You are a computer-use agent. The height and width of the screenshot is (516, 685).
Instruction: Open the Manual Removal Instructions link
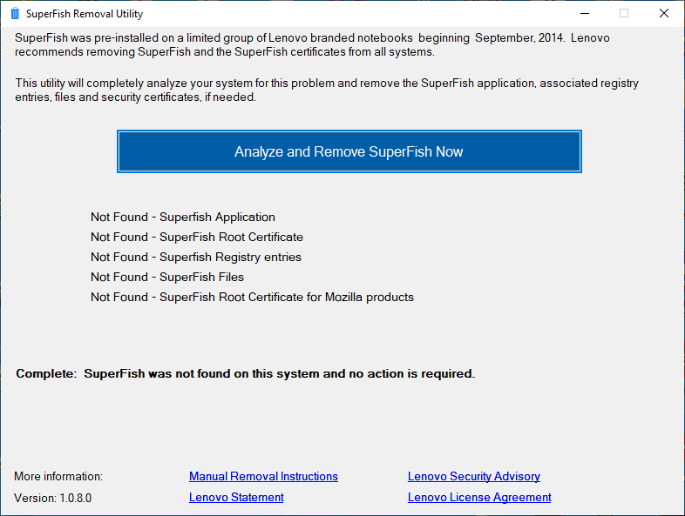[263, 476]
